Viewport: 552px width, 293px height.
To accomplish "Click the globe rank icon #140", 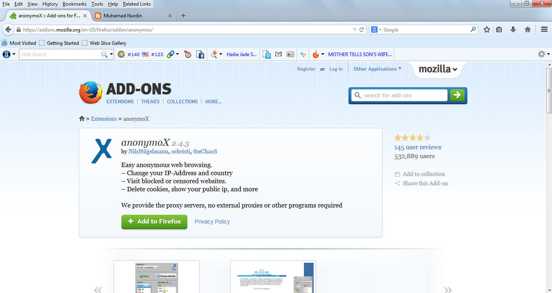I will coord(121,54).
